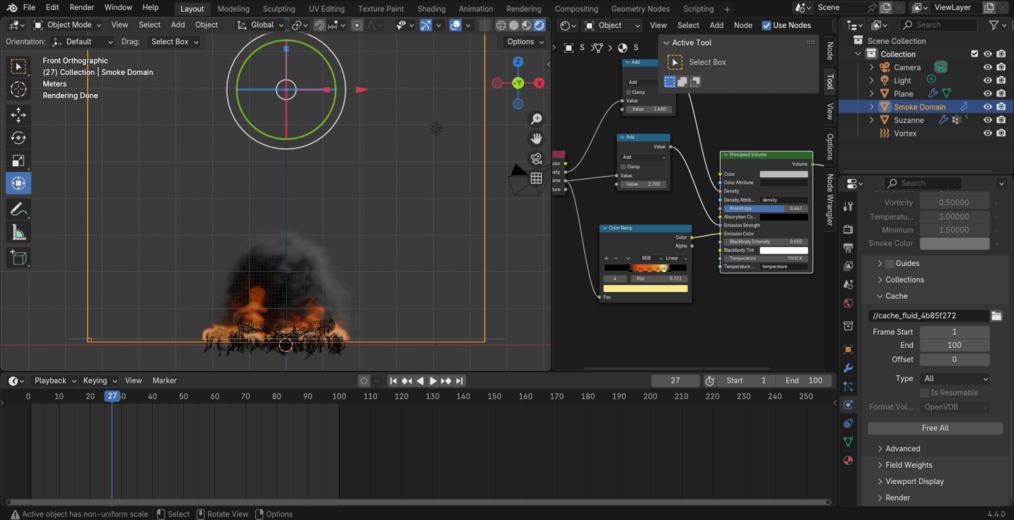Viewport: 1014px width, 520px height.
Task: Uncheck the Use Nodes checkbox
Action: (x=767, y=26)
